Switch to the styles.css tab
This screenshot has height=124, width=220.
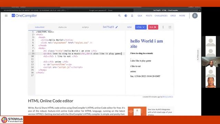(63, 27)
